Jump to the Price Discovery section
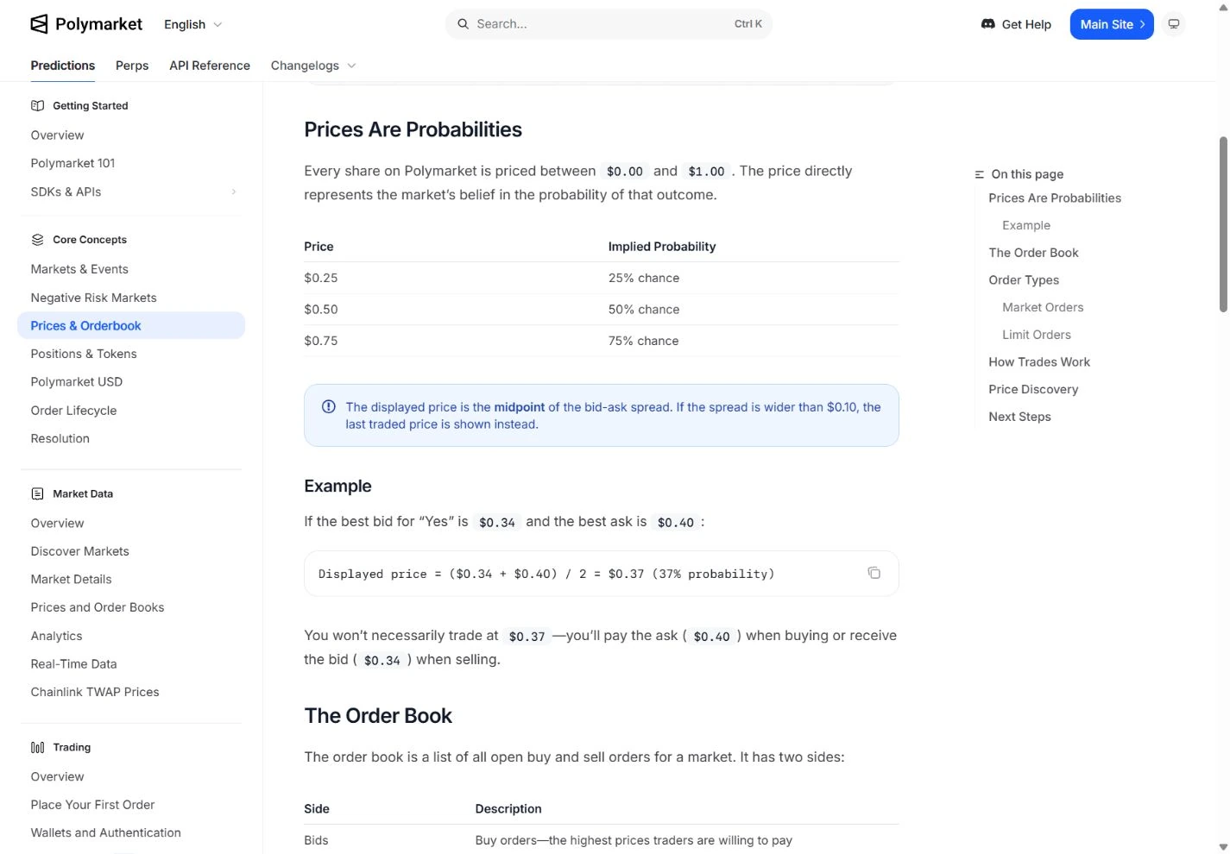This screenshot has height=854, width=1230. pyautogui.click(x=1033, y=389)
